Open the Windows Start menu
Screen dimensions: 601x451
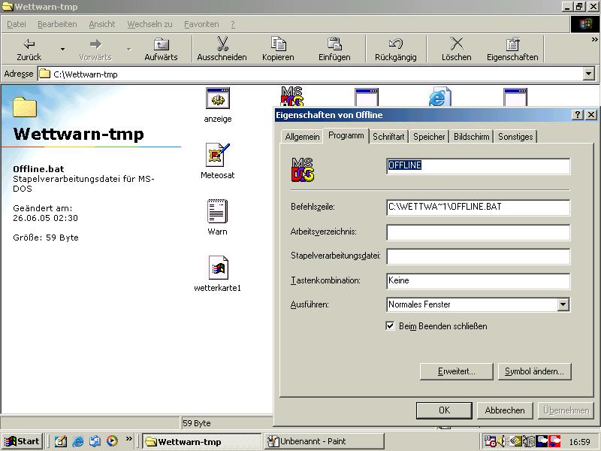(x=22, y=441)
